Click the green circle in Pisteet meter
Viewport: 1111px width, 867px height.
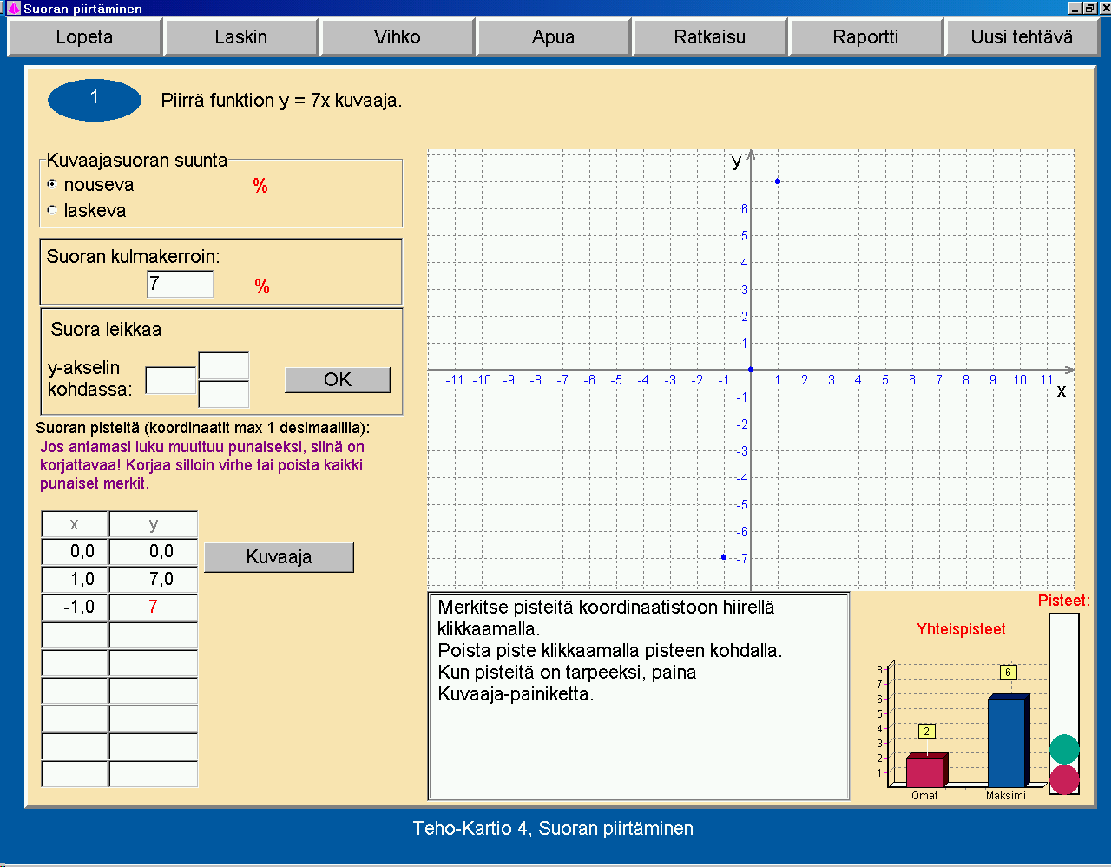coord(1064,749)
